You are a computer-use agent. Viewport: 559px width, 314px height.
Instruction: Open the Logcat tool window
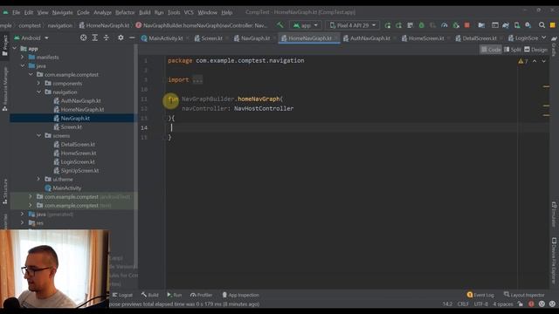click(122, 295)
